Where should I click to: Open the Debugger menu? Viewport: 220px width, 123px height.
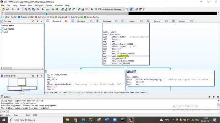[x=39, y=5]
